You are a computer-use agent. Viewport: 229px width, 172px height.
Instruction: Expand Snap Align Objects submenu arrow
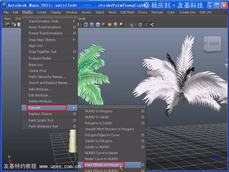(x=74, y=40)
